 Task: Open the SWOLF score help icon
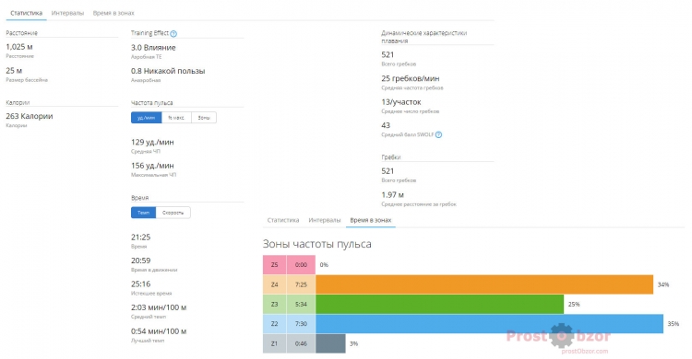point(438,134)
